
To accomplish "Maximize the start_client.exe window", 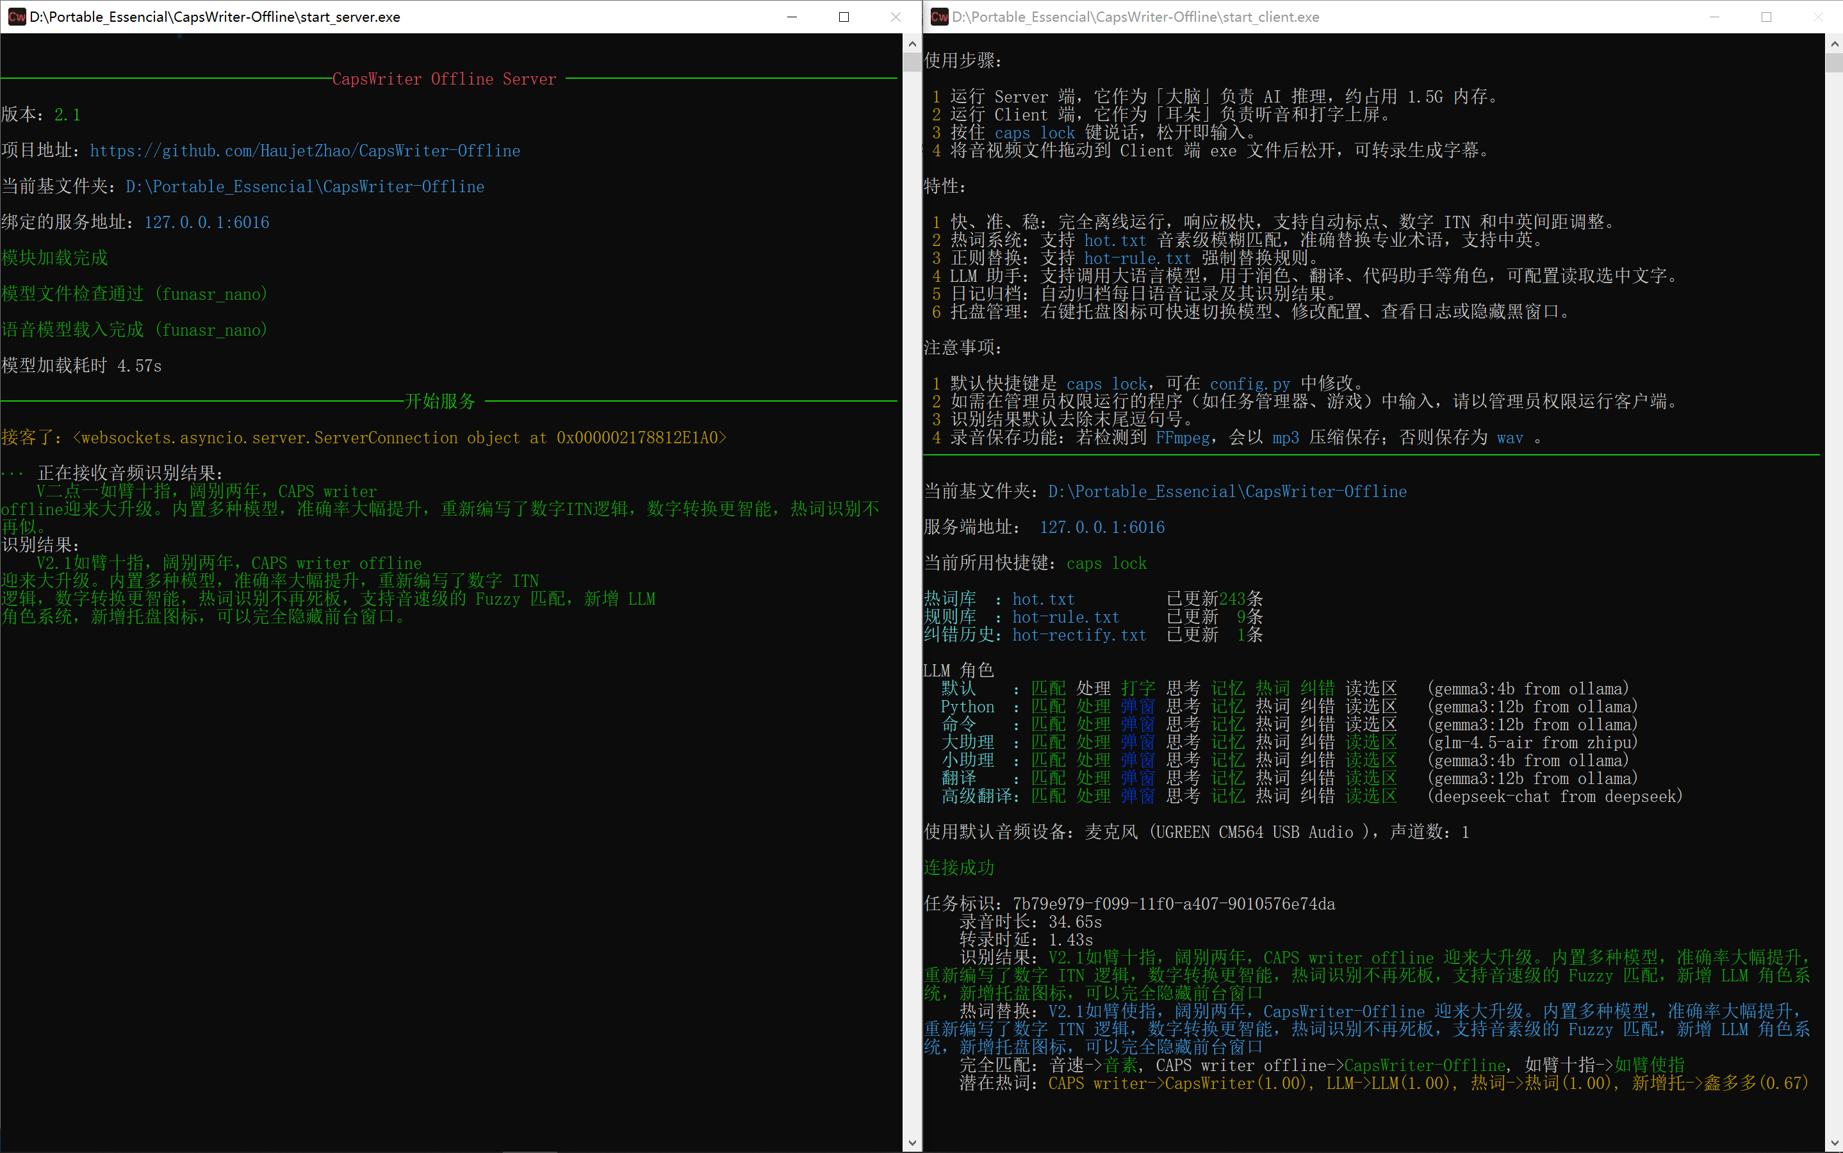I will tap(1766, 17).
